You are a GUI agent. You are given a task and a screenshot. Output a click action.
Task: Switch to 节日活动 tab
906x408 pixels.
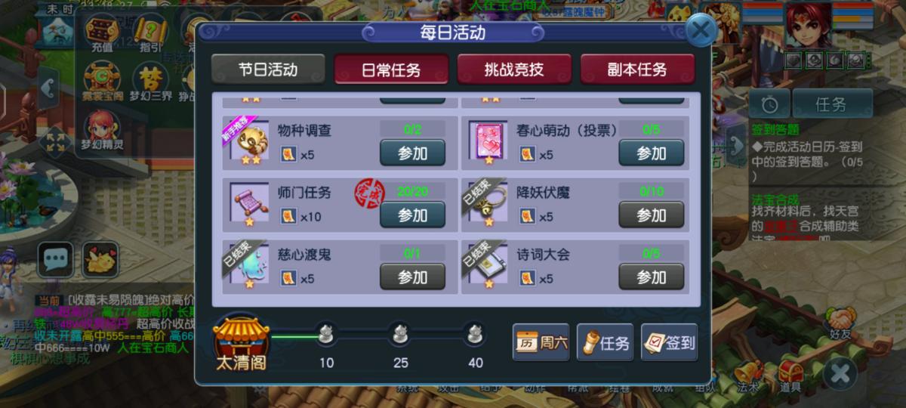click(268, 70)
